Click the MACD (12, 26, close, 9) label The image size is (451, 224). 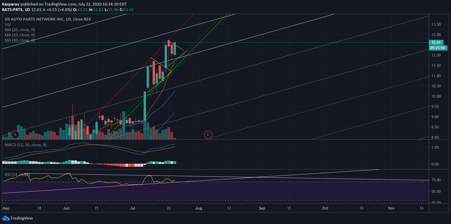click(x=25, y=145)
